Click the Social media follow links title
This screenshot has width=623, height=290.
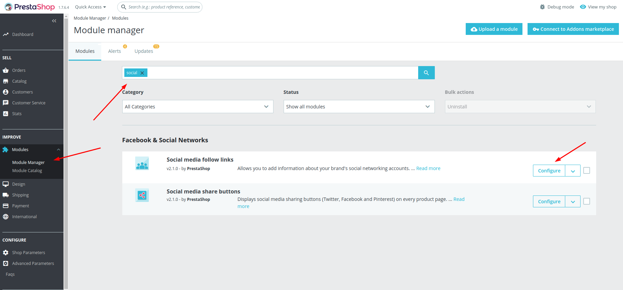tap(200, 160)
